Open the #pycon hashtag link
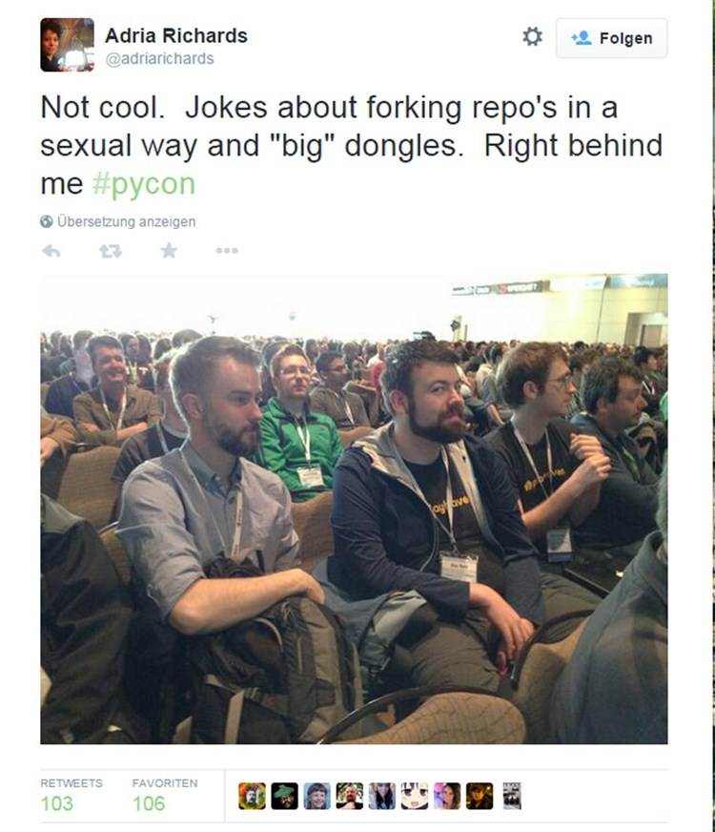The height and width of the screenshot is (832, 715). [x=144, y=183]
